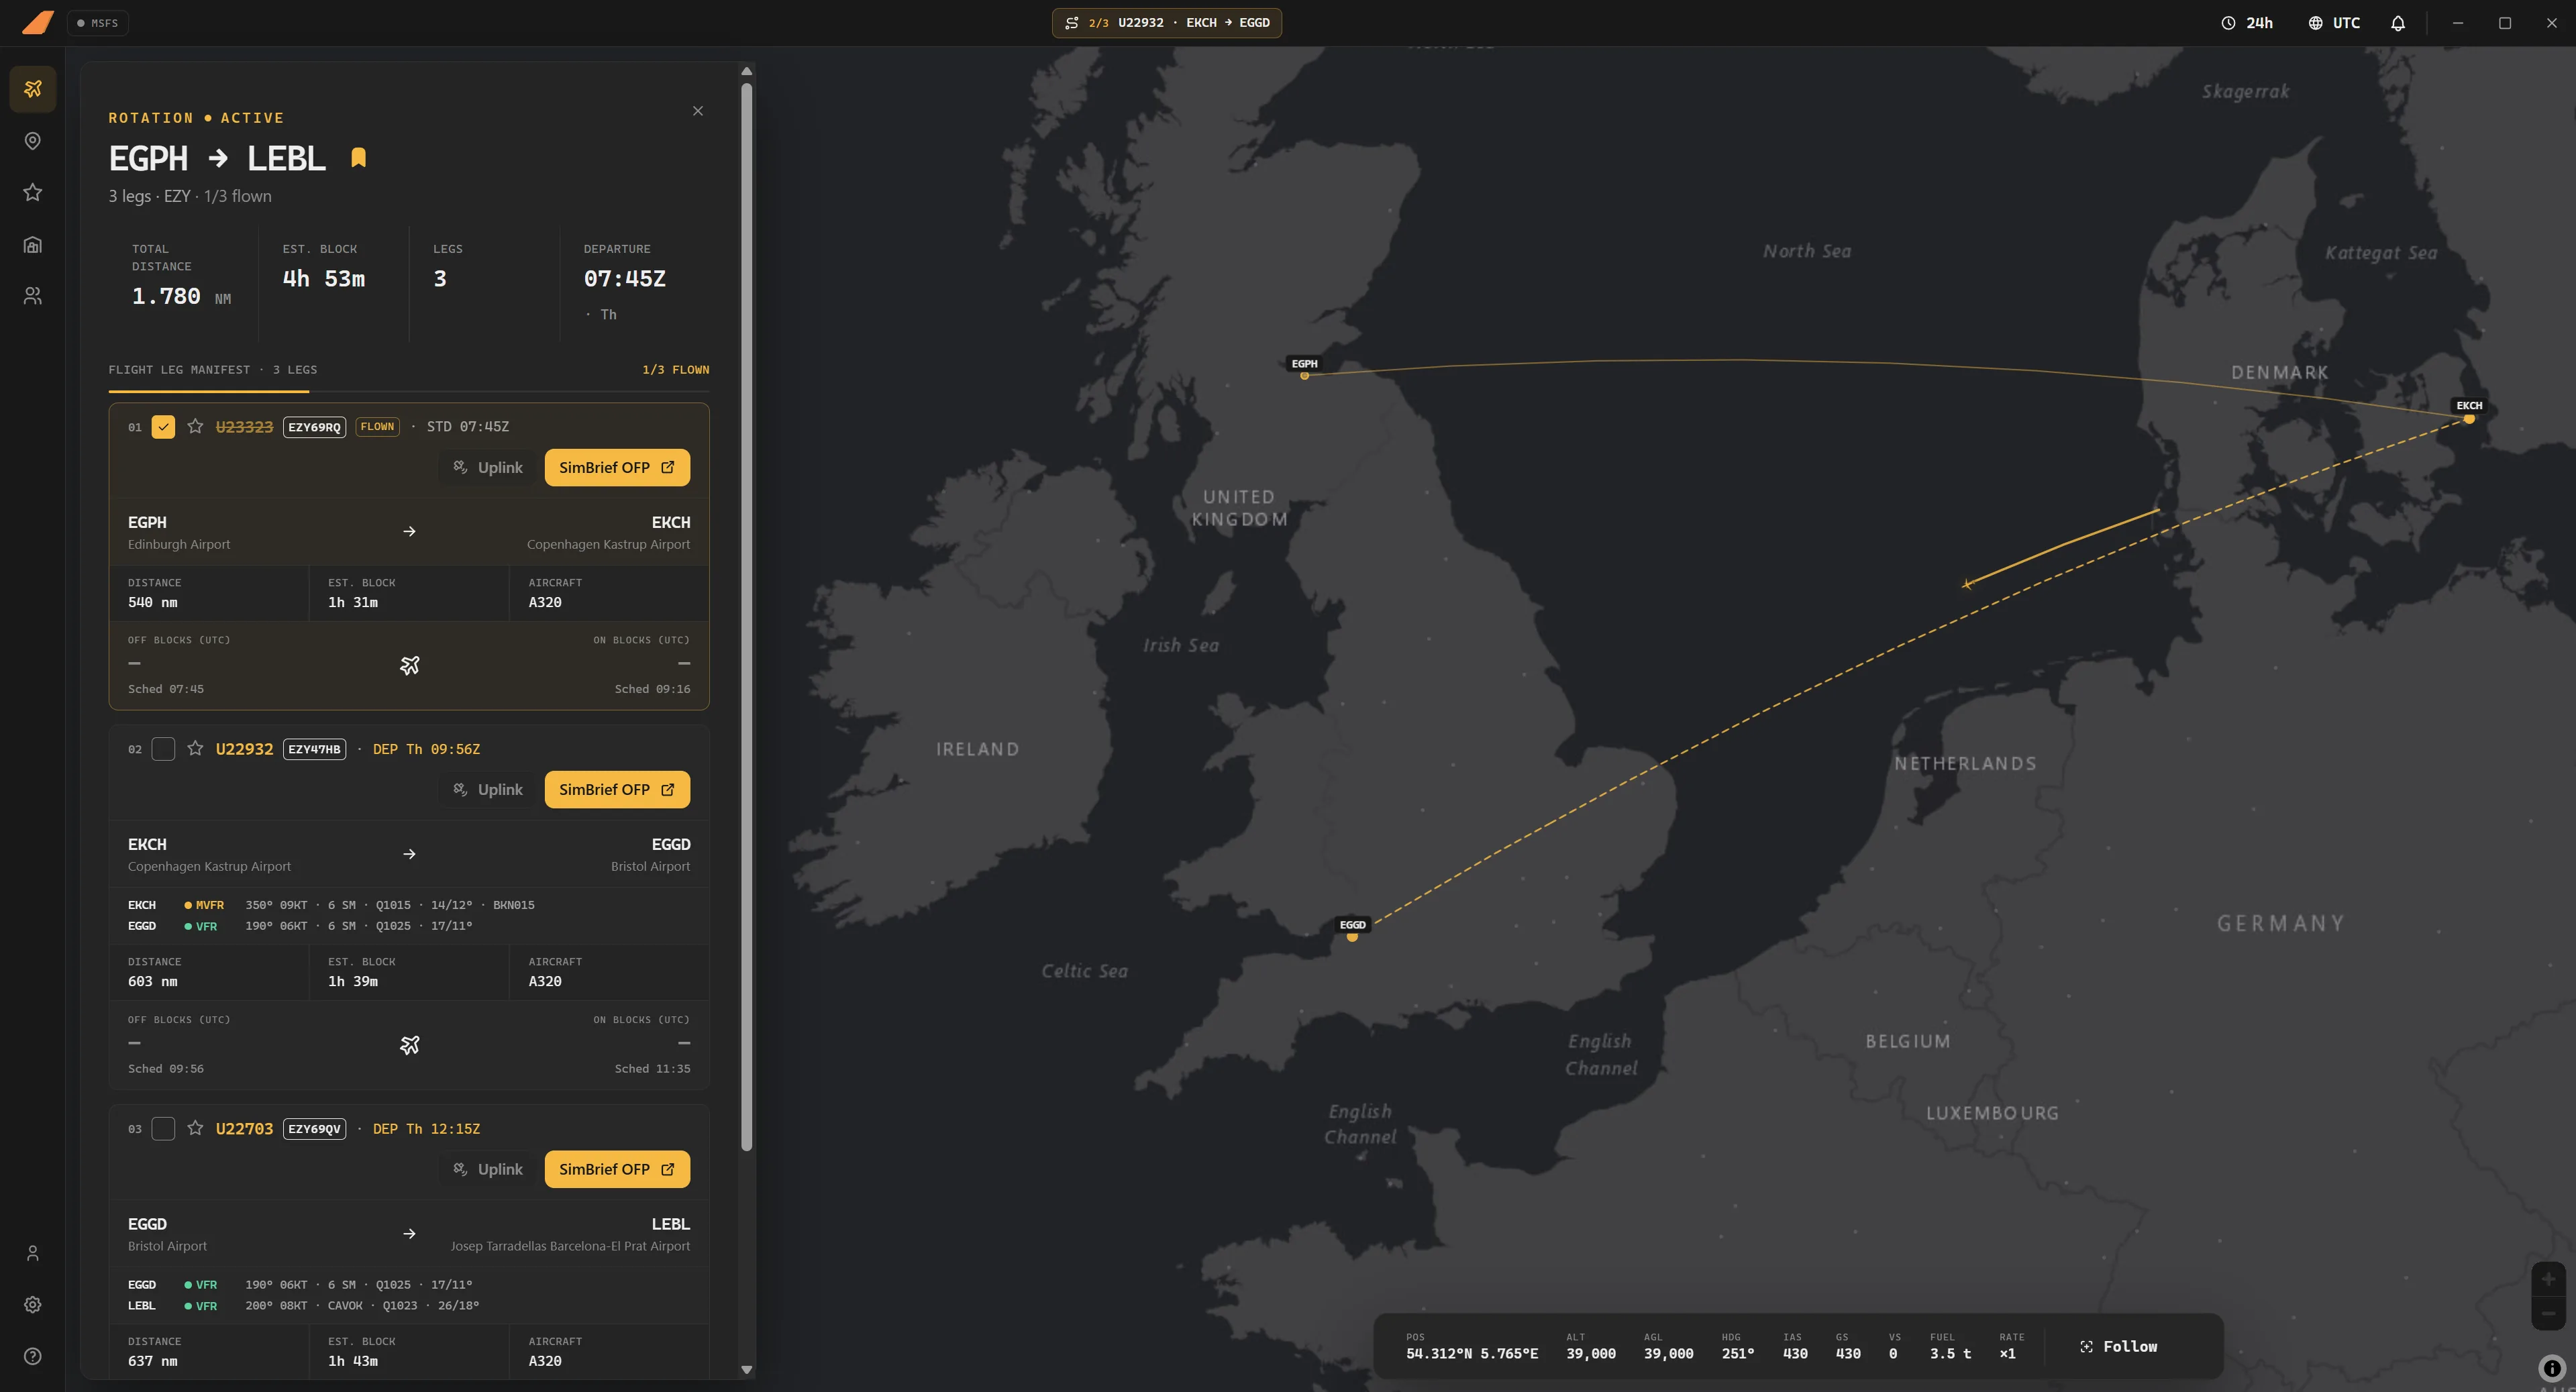Screen dimensions: 2576x1392
Task: Click the EZY47HB callsign badge
Action: (314, 749)
